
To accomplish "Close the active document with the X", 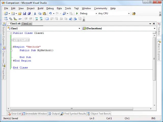I will click(154, 24).
